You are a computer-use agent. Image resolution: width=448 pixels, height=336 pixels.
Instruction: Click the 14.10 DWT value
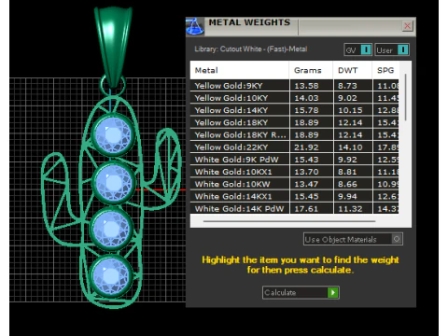[350, 147]
